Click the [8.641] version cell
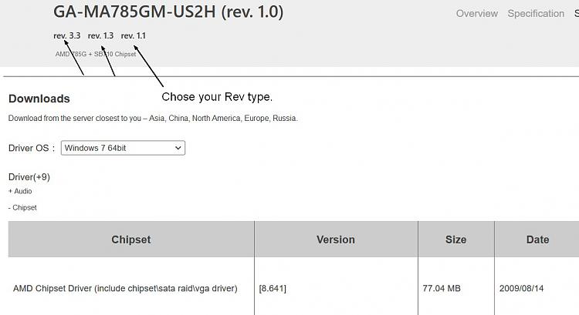 pos(273,289)
